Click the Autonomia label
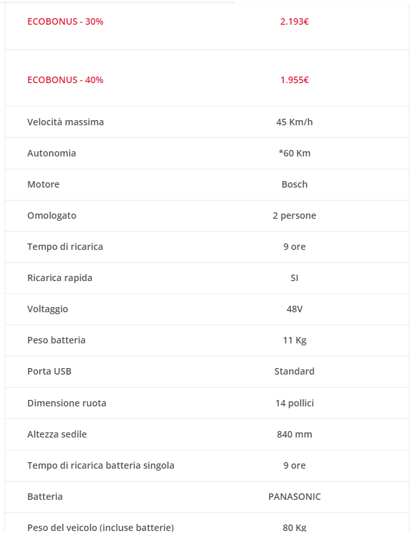 click(51, 153)
